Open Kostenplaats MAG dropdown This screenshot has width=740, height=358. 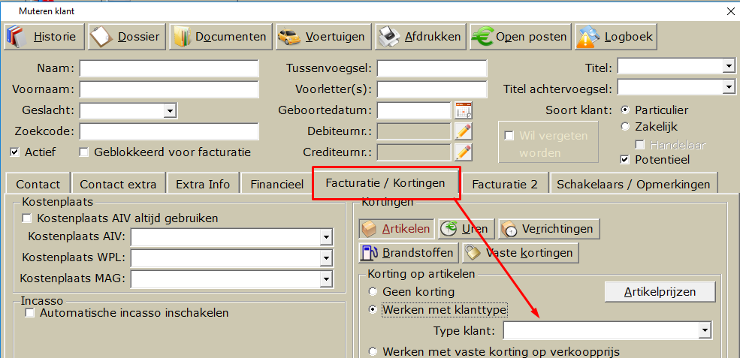pyautogui.click(x=325, y=278)
